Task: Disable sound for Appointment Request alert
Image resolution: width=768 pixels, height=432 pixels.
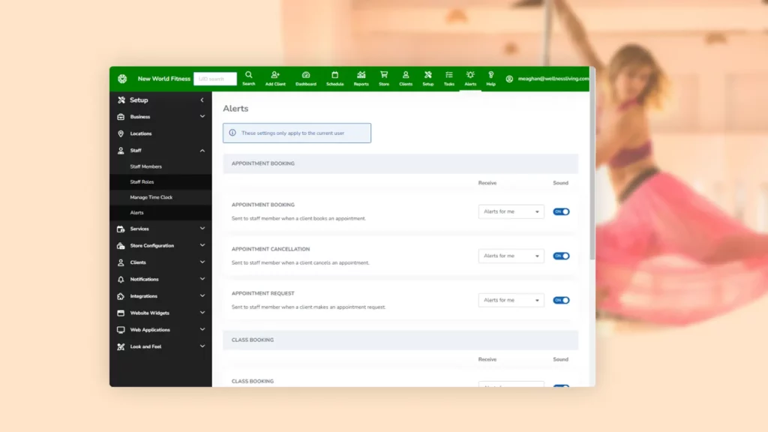Action: (x=561, y=300)
